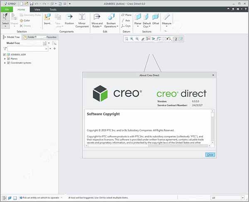This screenshot has height=202, width=249.
Task: Switch to the Folder browser tab
Action: [x=30, y=37]
